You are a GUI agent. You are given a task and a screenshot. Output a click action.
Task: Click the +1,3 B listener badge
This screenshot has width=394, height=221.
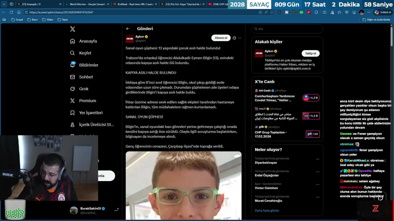[x=311, y=98]
